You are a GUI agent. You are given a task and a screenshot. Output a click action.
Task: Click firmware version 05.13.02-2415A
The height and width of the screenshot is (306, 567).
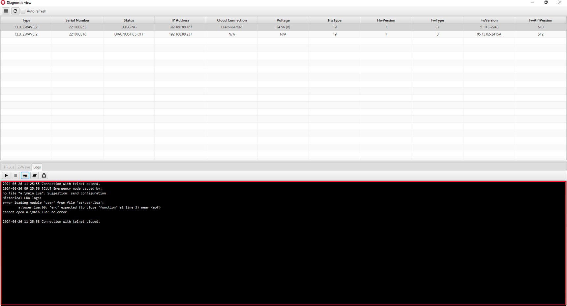click(x=489, y=34)
